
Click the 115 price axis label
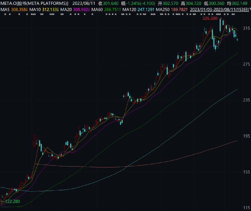(x=246, y=208)
